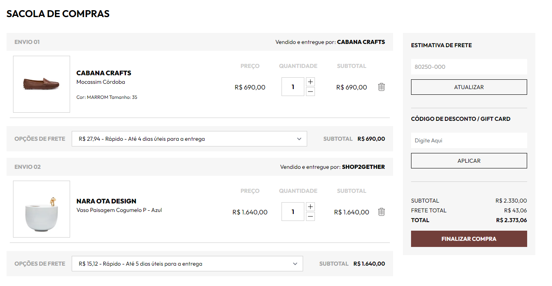552x286 pixels.
Task: Click the CÓDIGO DE DESCONTO / GIFT CARD heading
Action: point(461,119)
